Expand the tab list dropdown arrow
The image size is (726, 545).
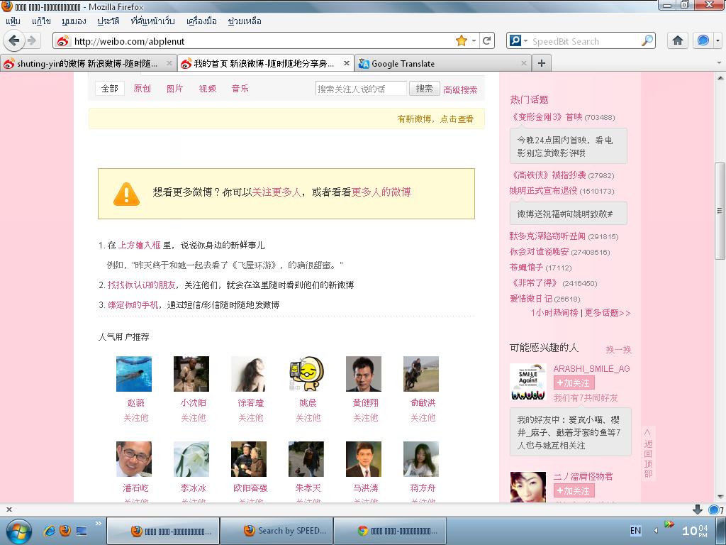tap(719, 62)
